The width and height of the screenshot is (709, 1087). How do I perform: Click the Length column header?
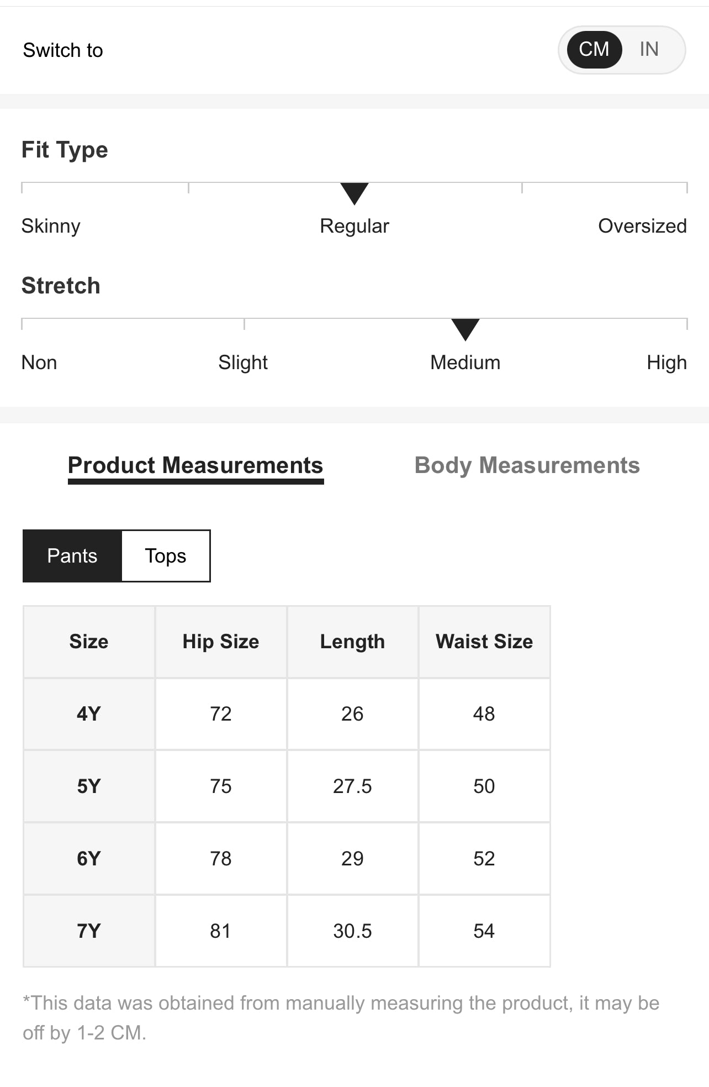tap(352, 642)
